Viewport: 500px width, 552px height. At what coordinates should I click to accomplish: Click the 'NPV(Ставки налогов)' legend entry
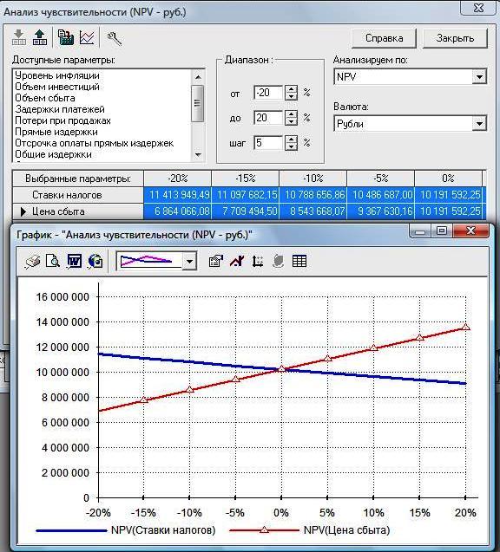pos(126,530)
